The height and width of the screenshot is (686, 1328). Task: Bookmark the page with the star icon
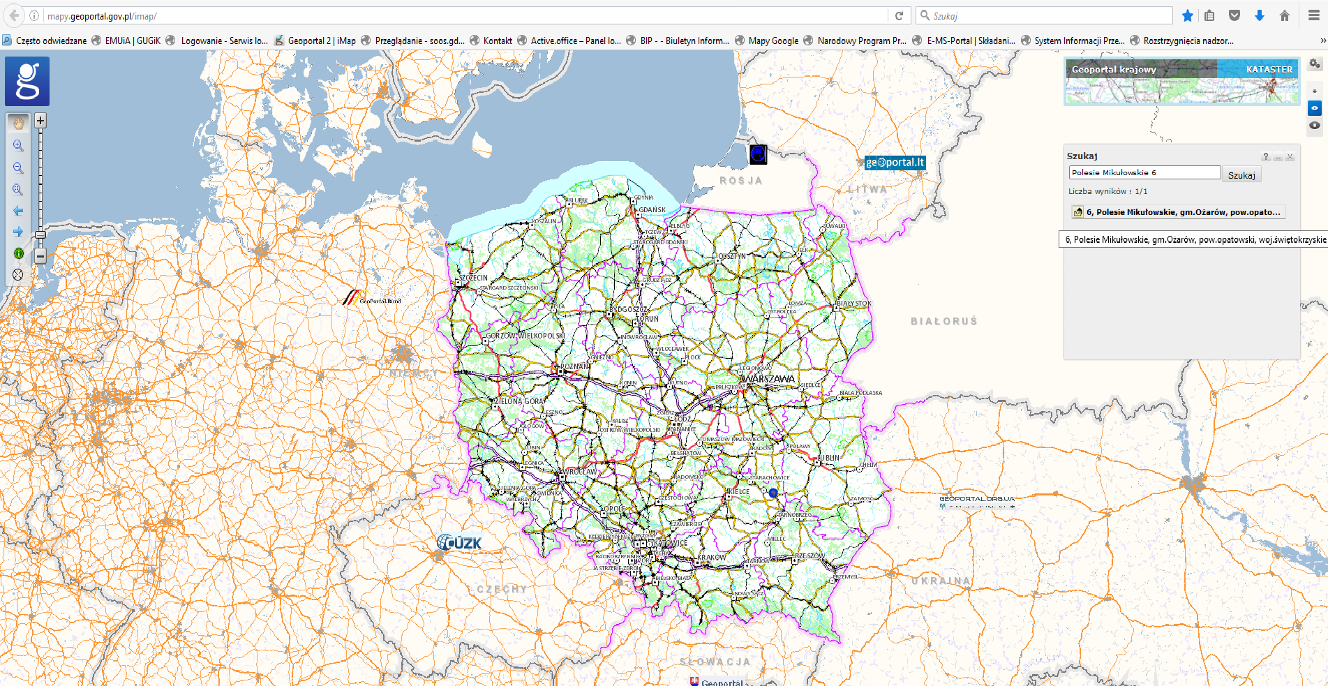pos(1188,15)
